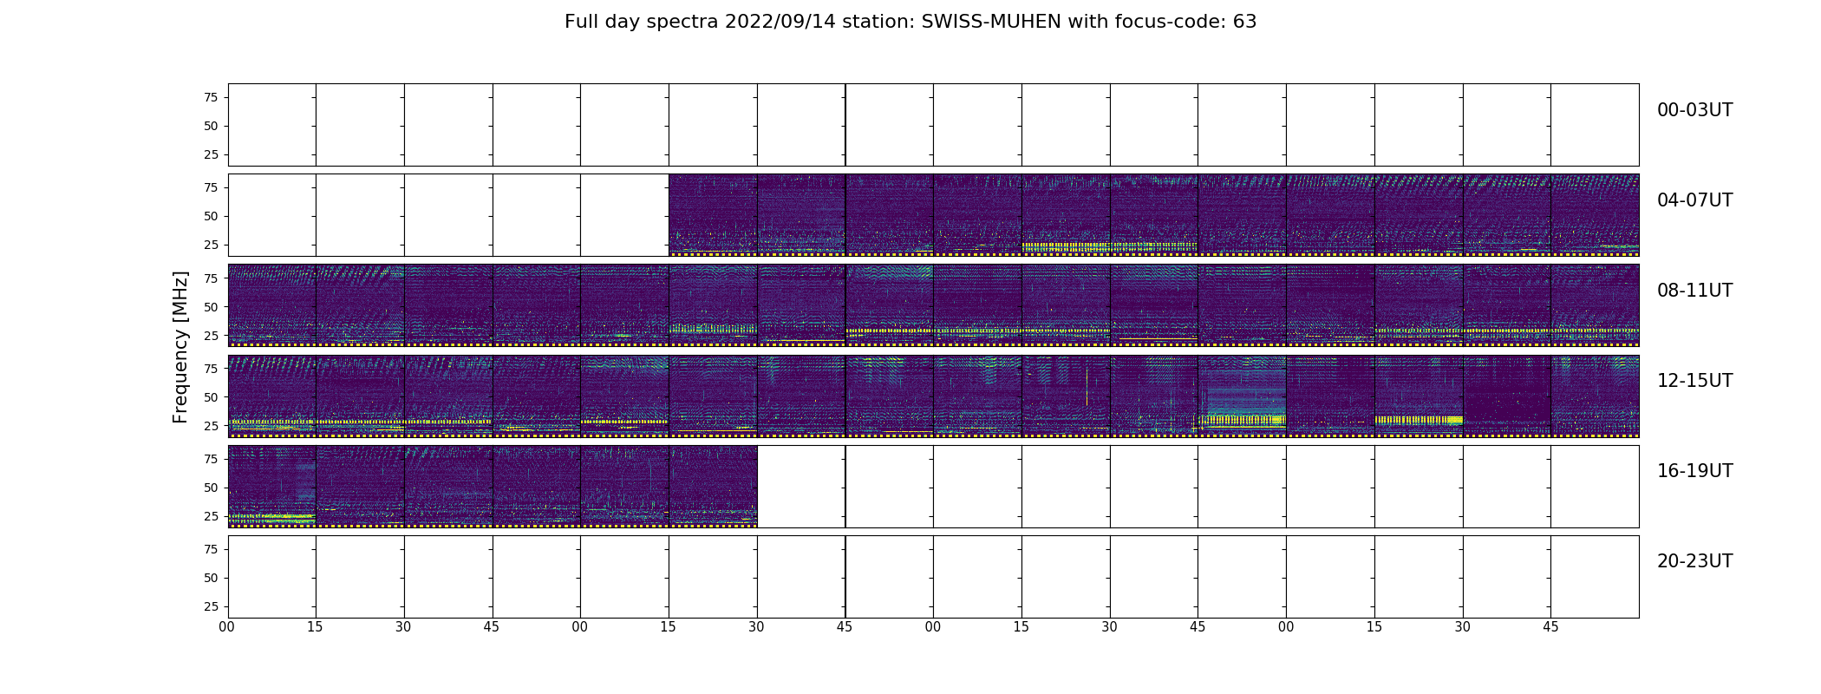Click the plot title mentioning SWISS-MUHEN
This screenshot has height=694, width=1821.
pos(910,22)
